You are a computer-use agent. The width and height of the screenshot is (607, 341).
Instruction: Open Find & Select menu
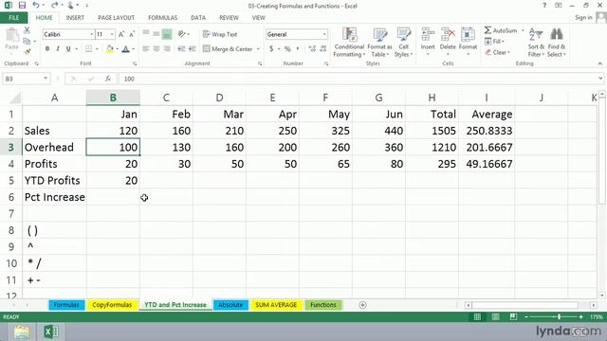[x=557, y=43]
